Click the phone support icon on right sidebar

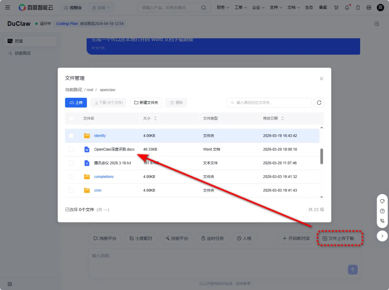pos(382,221)
